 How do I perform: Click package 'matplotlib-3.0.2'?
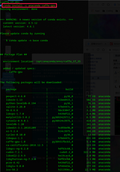pos(18,117)
